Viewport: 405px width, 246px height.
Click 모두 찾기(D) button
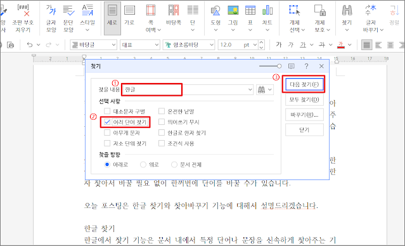tap(304, 100)
